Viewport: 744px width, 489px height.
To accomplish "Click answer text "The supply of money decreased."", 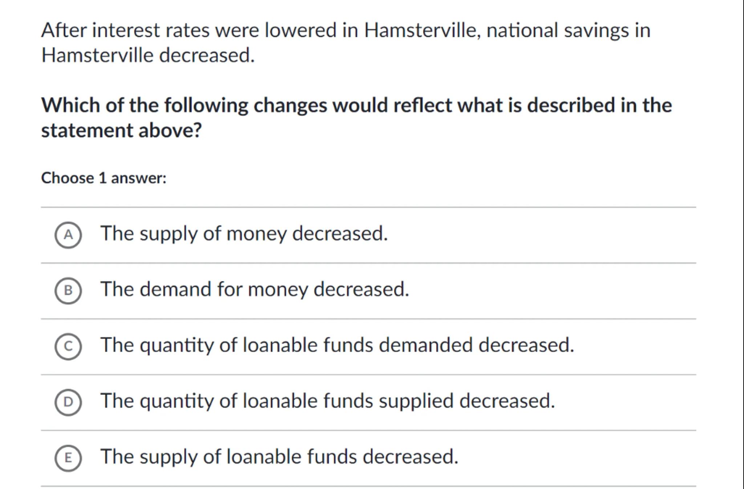I will [x=244, y=233].
